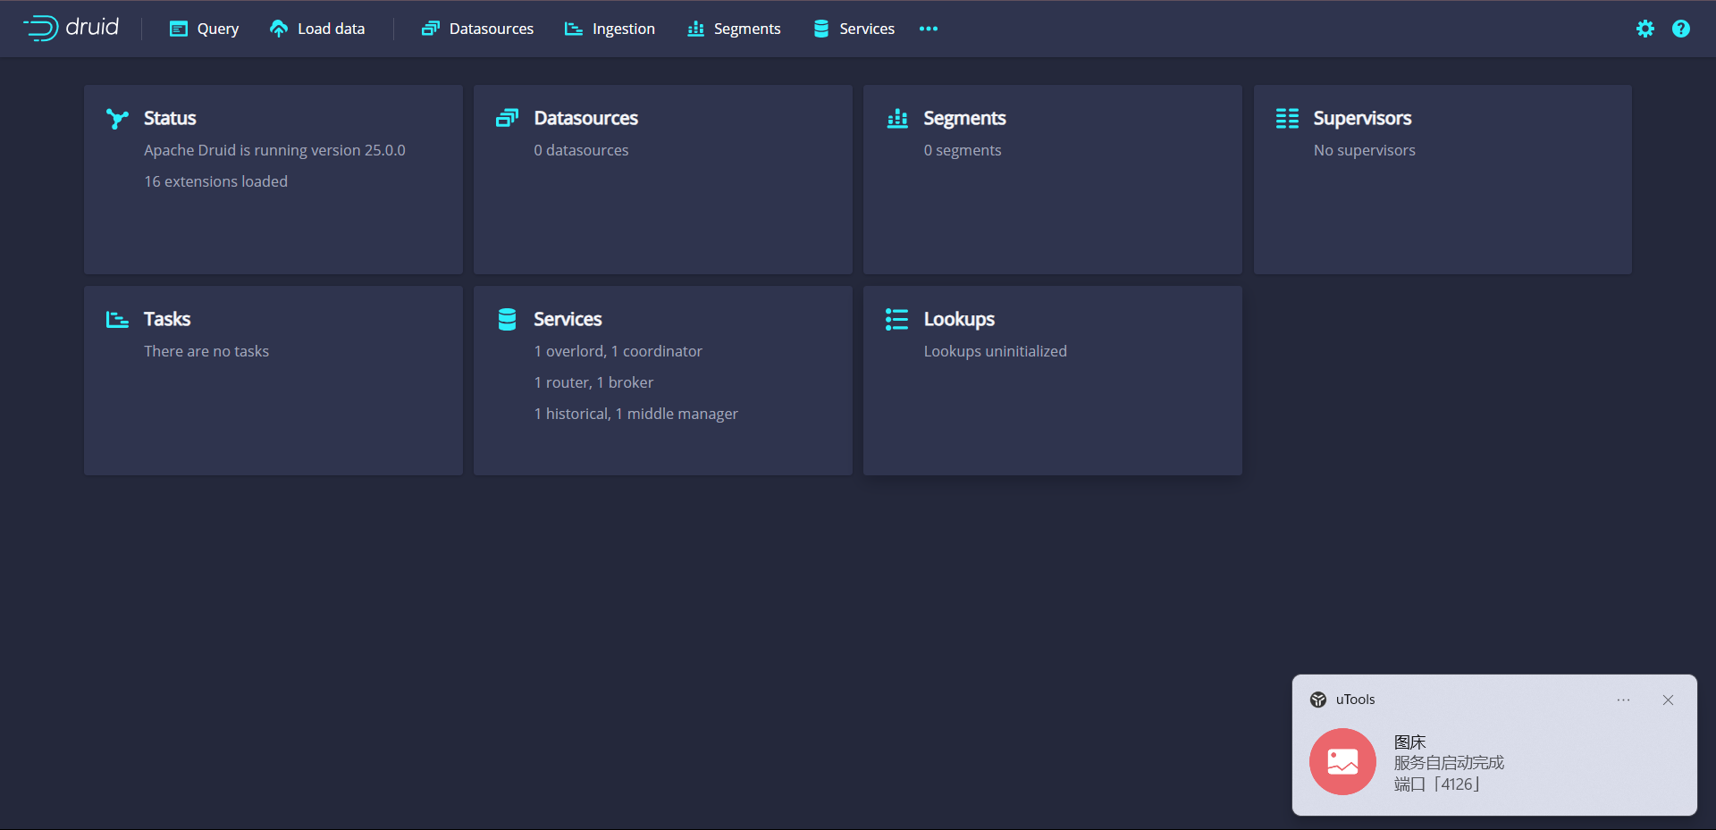
Task: Close the uTools notification
Action: (1668, 700)
